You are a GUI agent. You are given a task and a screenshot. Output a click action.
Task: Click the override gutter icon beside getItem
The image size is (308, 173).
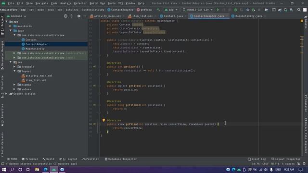(94, 86)
